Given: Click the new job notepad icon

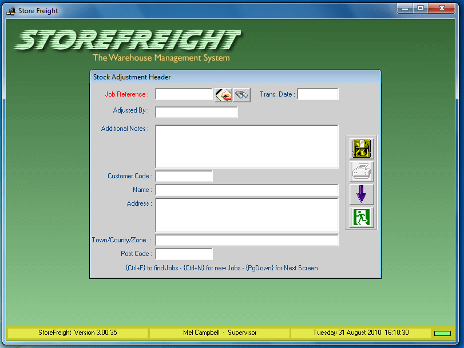Looking at the screenshot, I should click(224, 95).
